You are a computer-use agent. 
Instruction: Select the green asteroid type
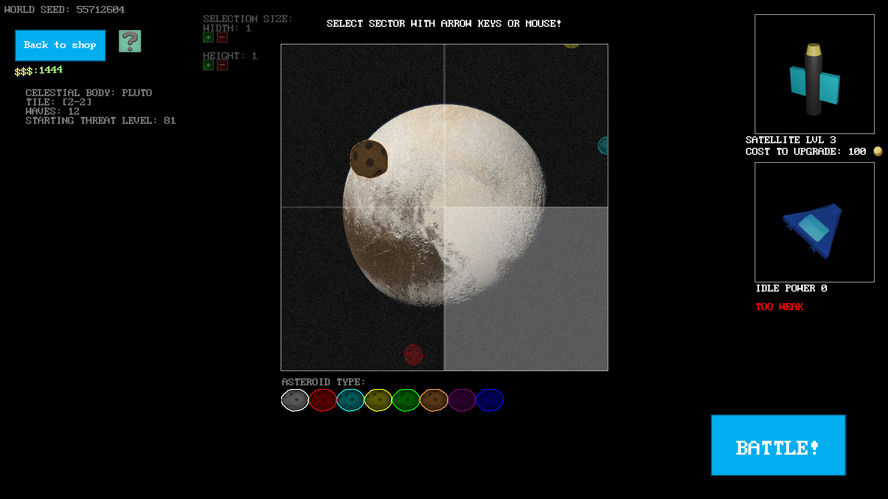pyautogui.click(x=406, y=400)
